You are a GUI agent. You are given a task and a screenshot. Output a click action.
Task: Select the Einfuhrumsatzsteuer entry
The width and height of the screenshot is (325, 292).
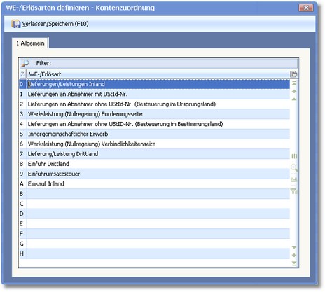click(x=155, y=174)
